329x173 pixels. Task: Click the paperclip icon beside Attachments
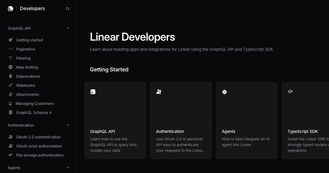tap(10, 94)
